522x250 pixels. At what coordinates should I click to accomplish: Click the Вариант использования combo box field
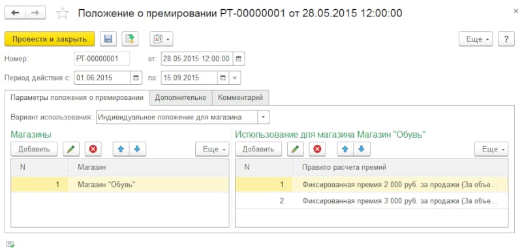177,117
